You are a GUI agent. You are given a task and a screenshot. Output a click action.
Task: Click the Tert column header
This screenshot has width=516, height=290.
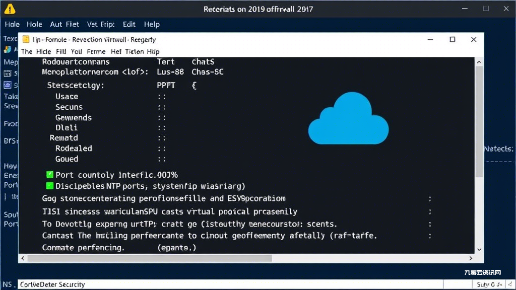coord(165,62)
